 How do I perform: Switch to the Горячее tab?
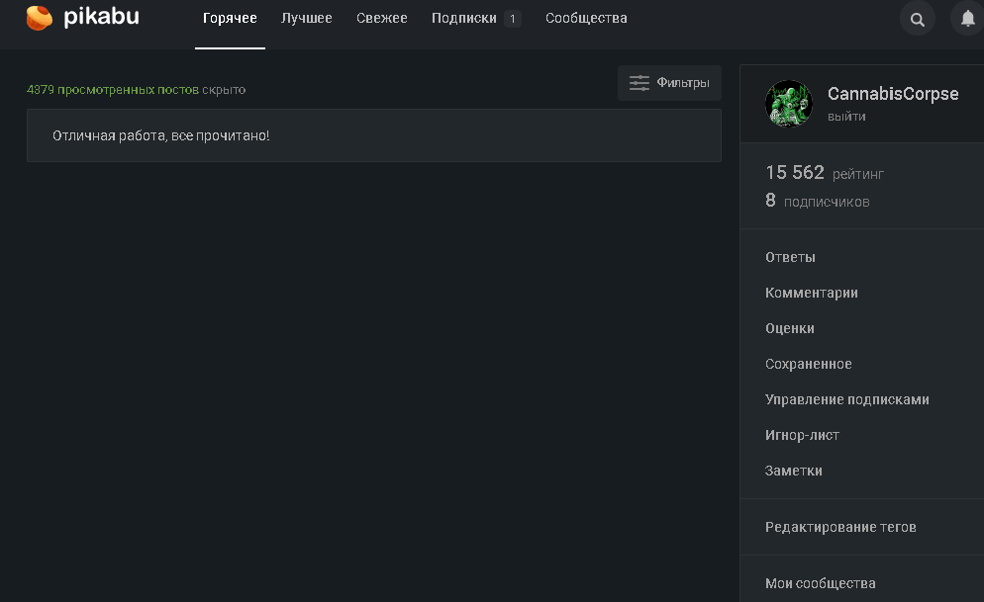tap(230, 18)
